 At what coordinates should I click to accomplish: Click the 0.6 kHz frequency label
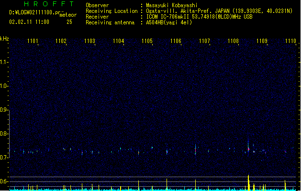(x=4, y=181)
